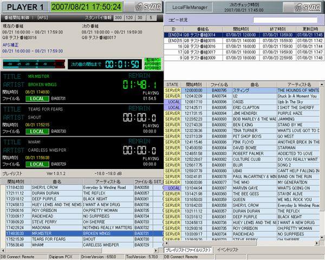Click the LOCAL state badge for OASIS

(x=173, y=101)
